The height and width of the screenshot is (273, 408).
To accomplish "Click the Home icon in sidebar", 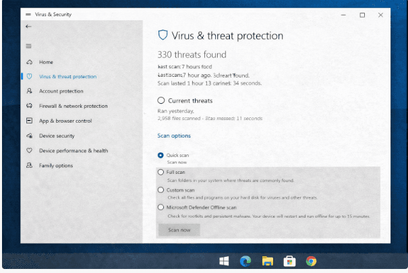I will click(x=29, y=62).
